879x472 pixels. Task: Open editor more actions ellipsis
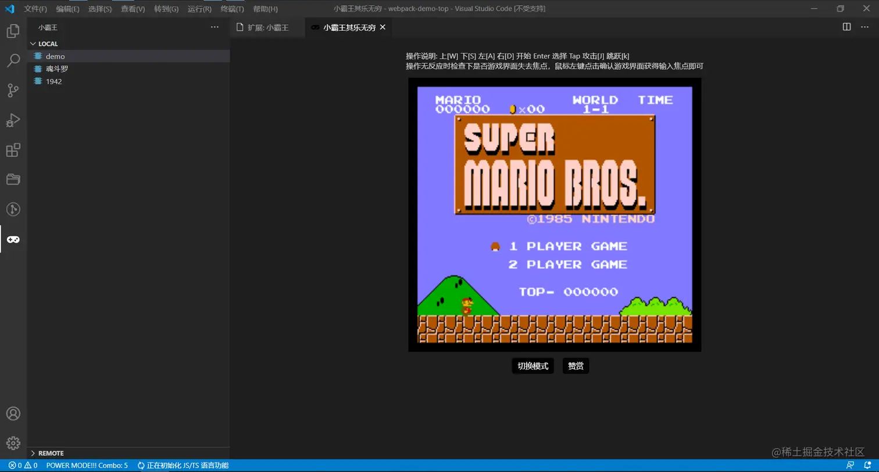pos(864,27)
